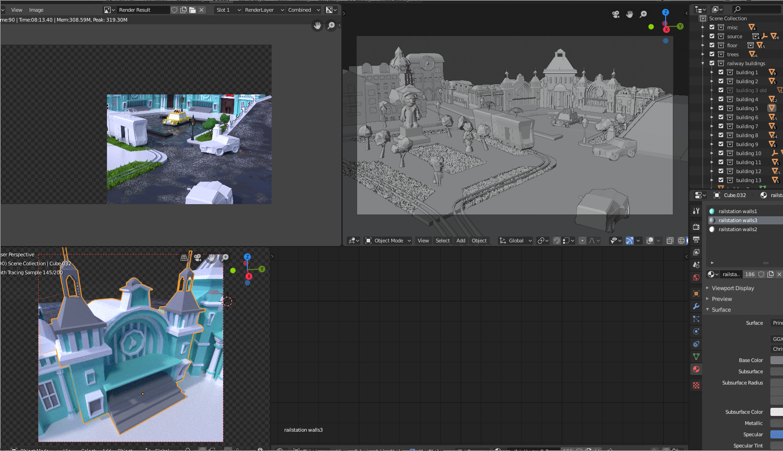This screenshot has width=783, height=451.
Task: Click the camera view icon in 3D viewport
Action: 616,14
